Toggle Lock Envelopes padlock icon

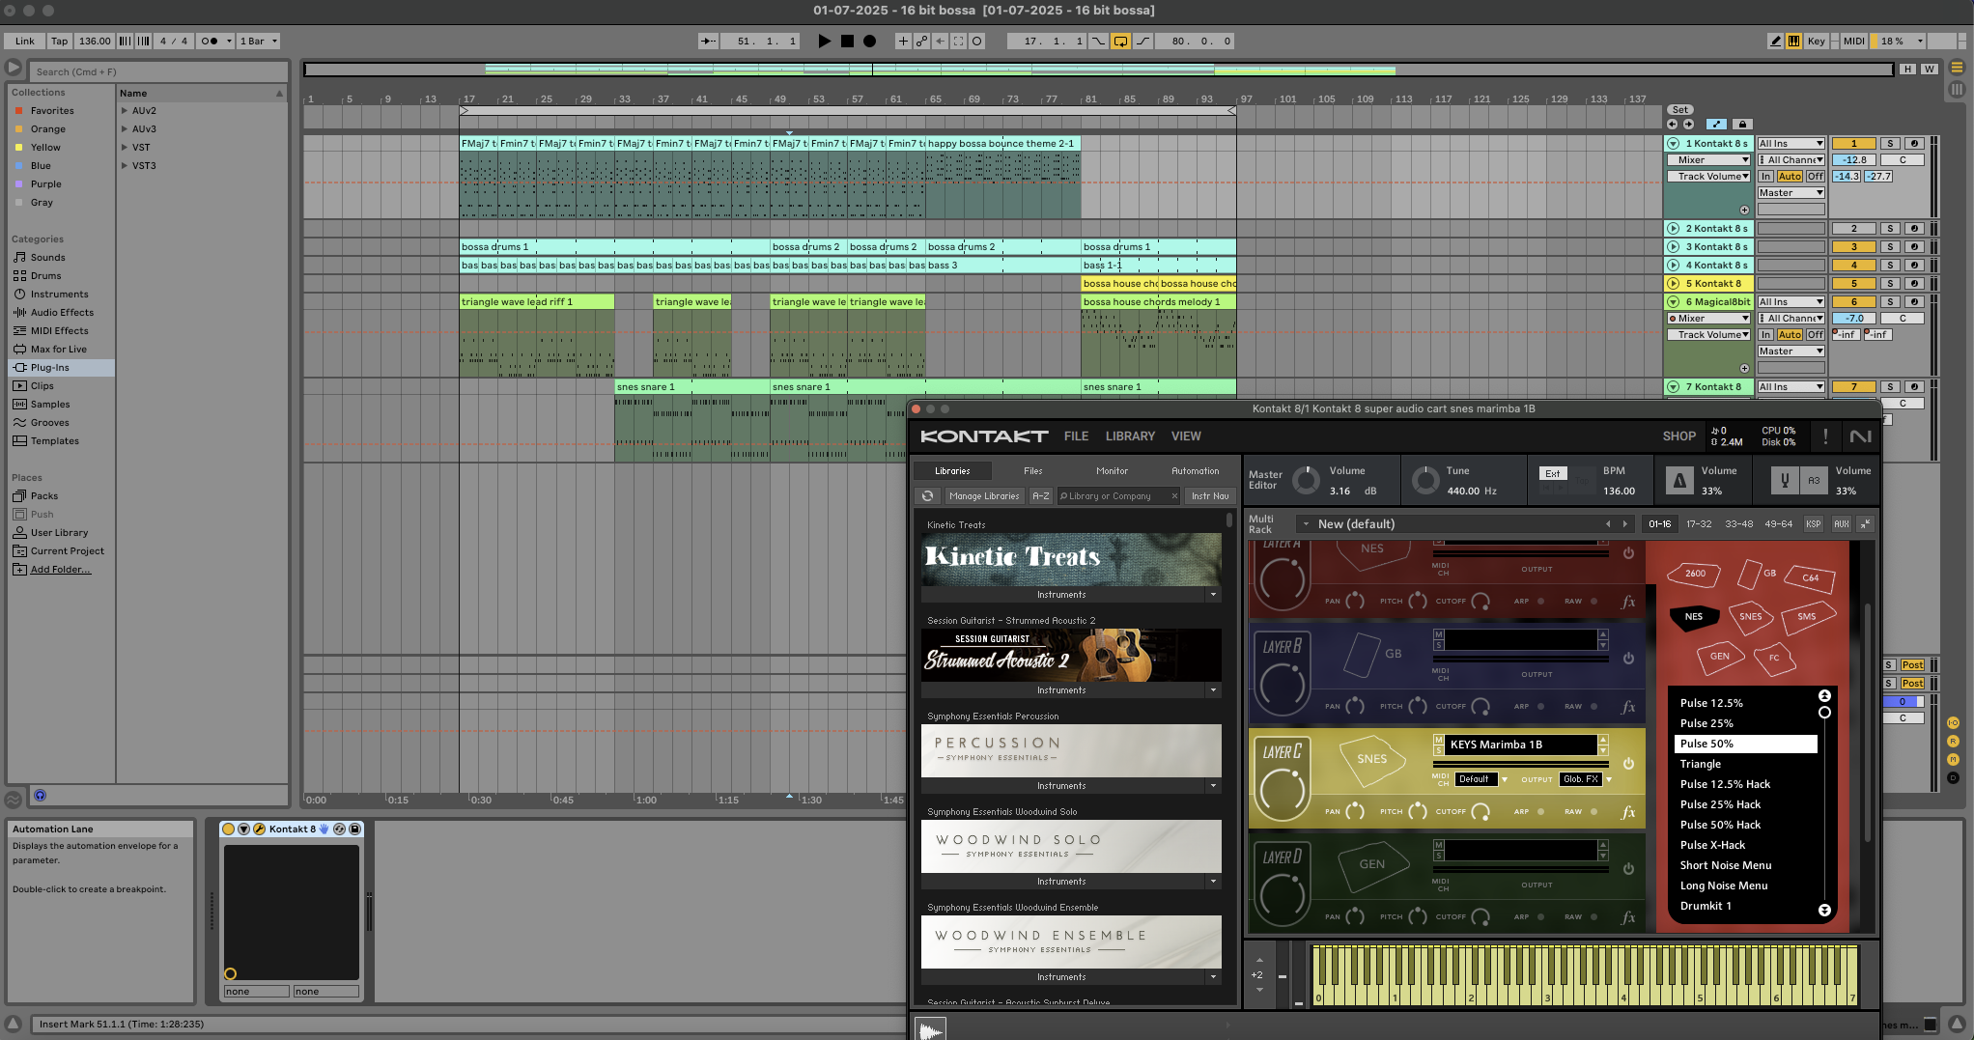click(1742, 125)
